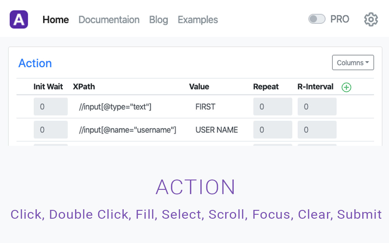Click the Action section heading

pos(35,63)
